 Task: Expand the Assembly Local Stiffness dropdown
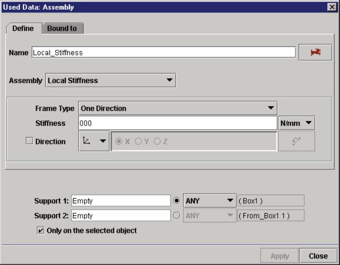click(111, 80)
